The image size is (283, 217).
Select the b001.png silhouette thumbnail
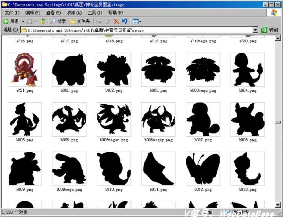69,70
